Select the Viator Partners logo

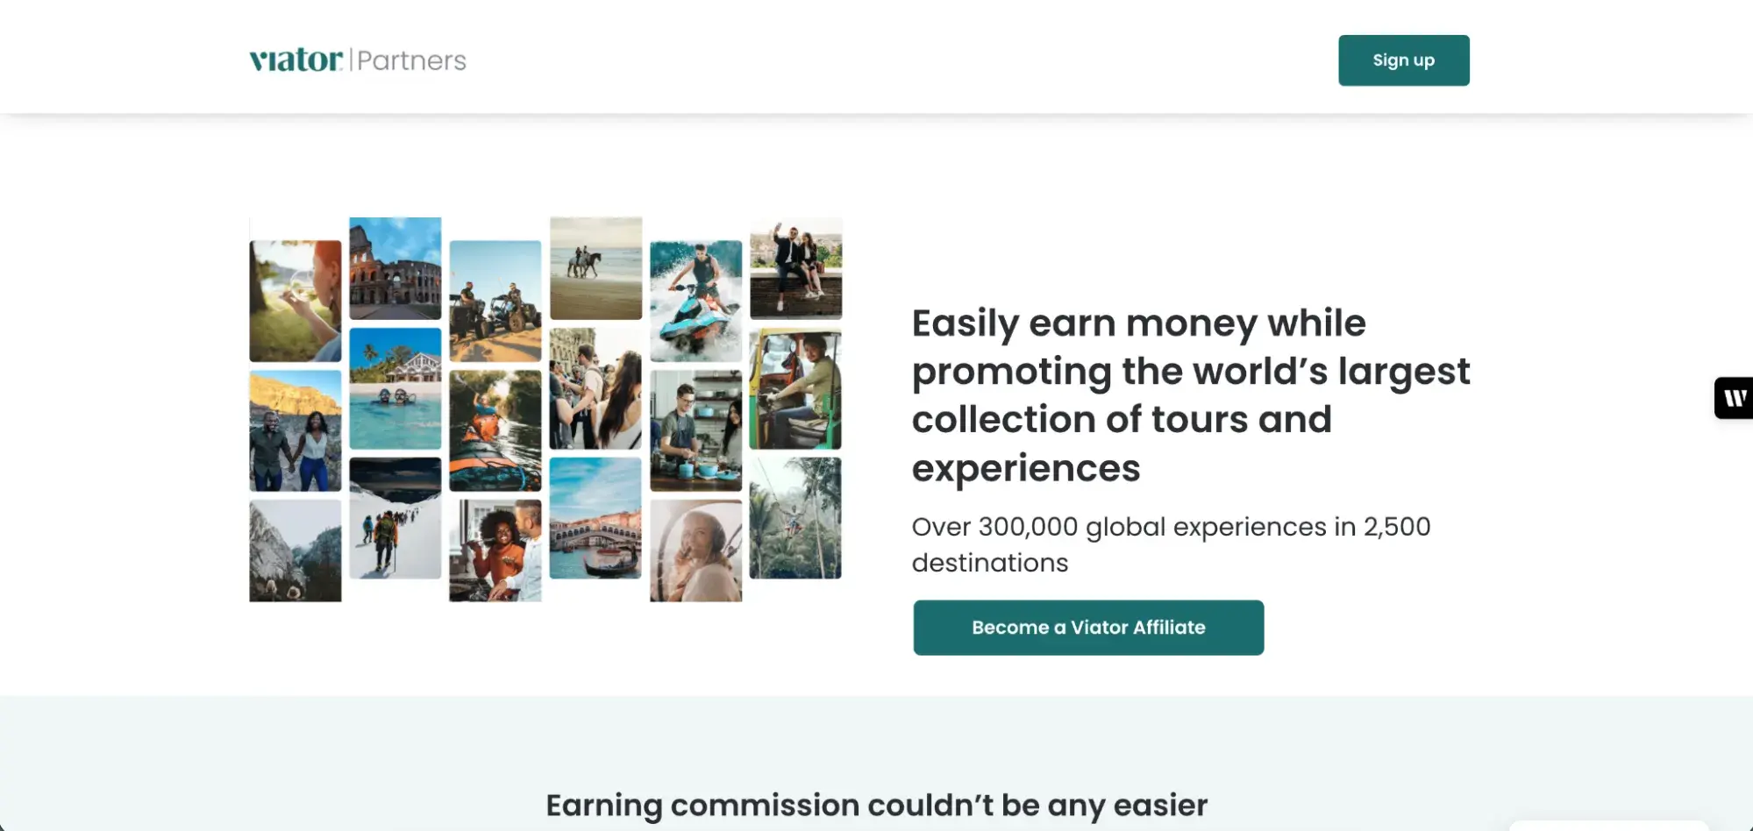pyautogui.click(x=358, y=60)
